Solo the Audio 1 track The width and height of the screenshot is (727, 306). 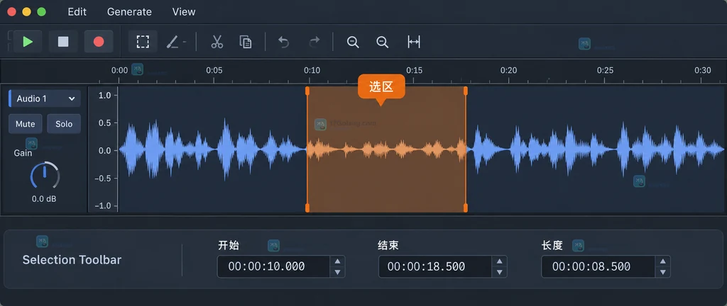64,124
